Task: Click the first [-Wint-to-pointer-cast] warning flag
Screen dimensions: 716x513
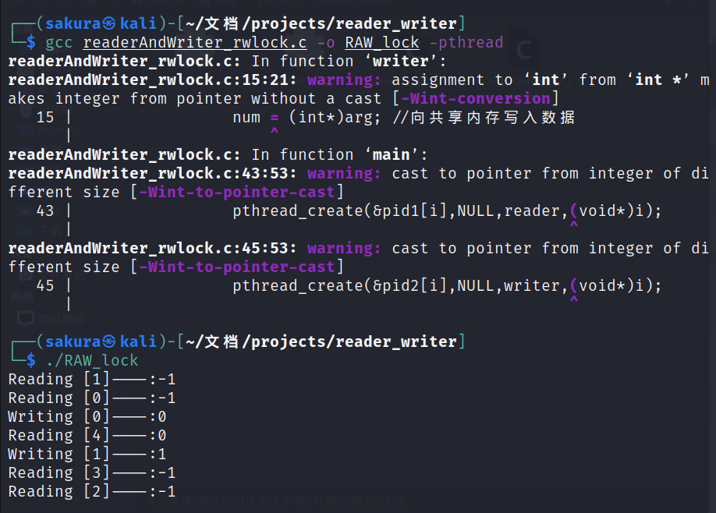Action: point(236,192)
